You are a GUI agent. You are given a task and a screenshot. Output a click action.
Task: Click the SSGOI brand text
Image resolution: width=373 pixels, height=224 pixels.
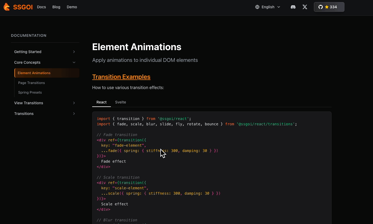pos(23,7)
